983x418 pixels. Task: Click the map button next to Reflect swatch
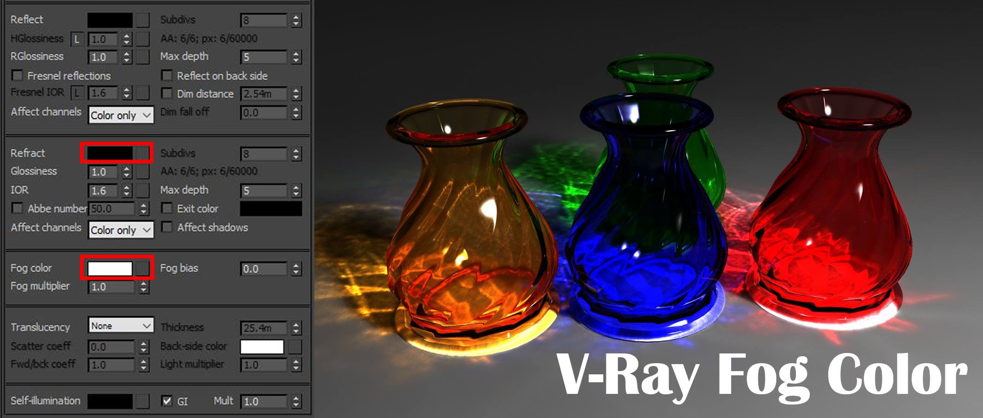tap(143, 20)
